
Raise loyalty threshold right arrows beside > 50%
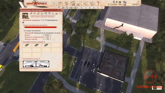click(51, 37)
